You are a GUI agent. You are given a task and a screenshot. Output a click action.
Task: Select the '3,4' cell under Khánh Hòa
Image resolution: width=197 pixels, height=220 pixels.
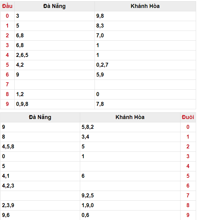(x=86, y=137)
